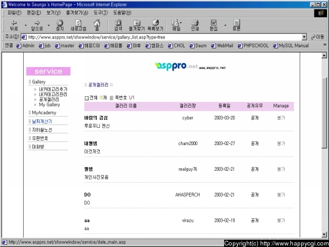The width and height of the screenshot is (329, 247).
Task: Open the DO gallery entry
Action: (x=87, y=195)
